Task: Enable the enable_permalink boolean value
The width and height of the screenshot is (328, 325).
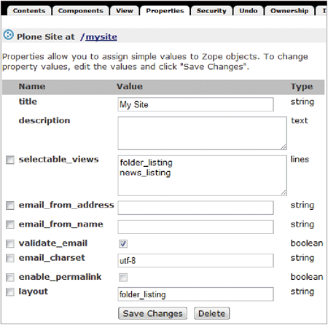Action: pyautogui.click(x=123, y=278)
